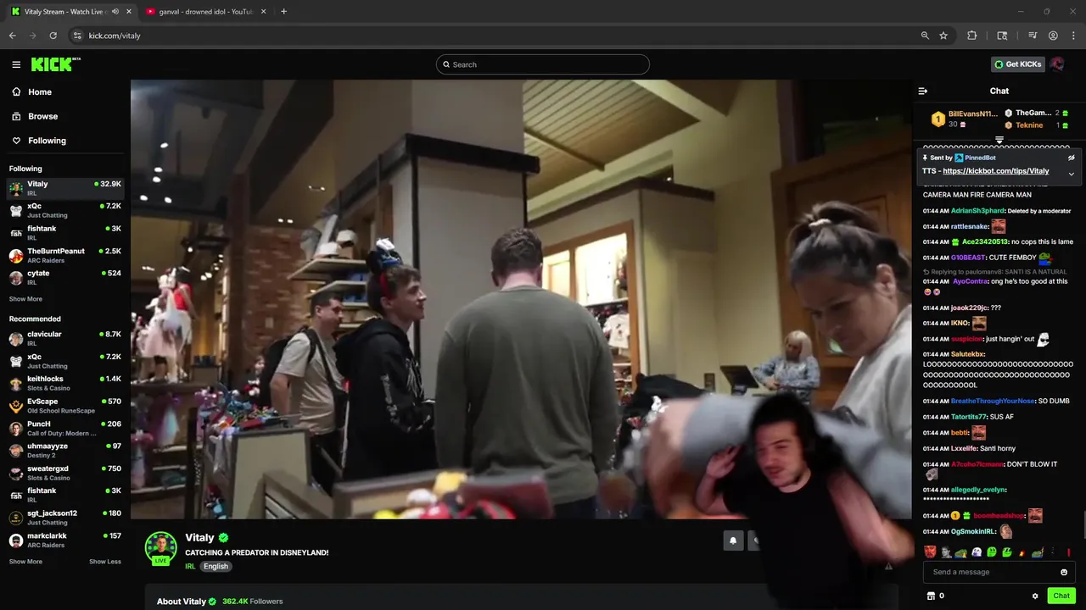Click the IRL category link under stream title
The width and height of the screenshot is (1086, 610).
pos(190,566)
